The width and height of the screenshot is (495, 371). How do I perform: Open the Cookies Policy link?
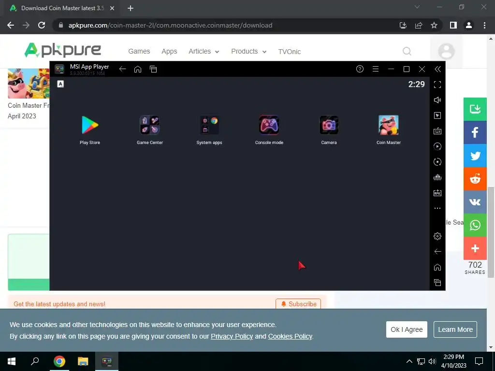290,336
